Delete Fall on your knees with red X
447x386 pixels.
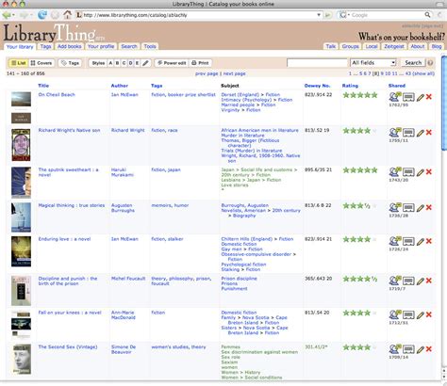click(429, 314)
